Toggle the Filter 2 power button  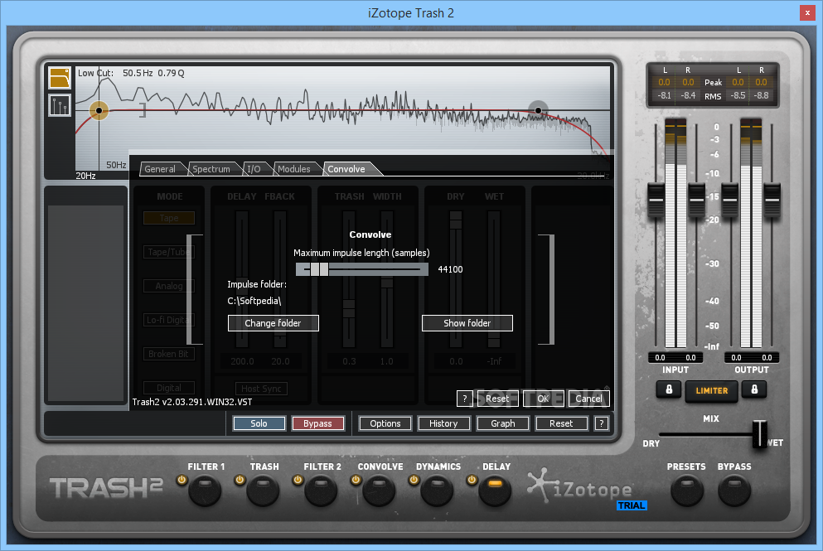[x=298, y=480]
